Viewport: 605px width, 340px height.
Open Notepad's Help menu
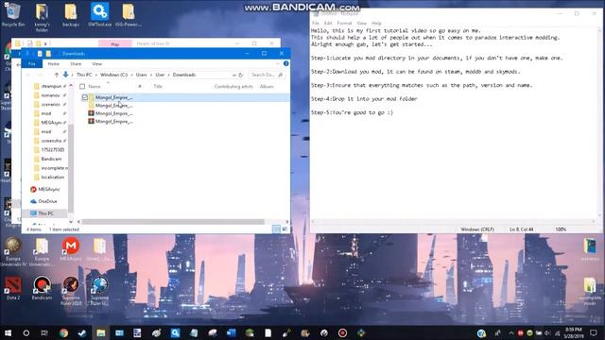tap(376, 23)
